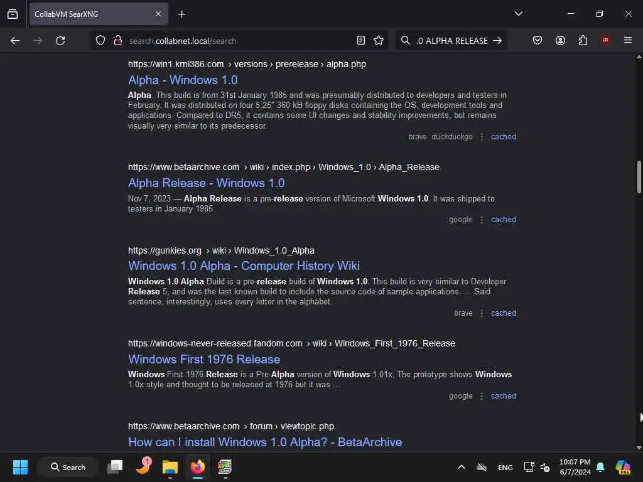Viewport: 643px width, 482px height.
Task: Open Copilot preview icon
Action: [x=623, y=467]
